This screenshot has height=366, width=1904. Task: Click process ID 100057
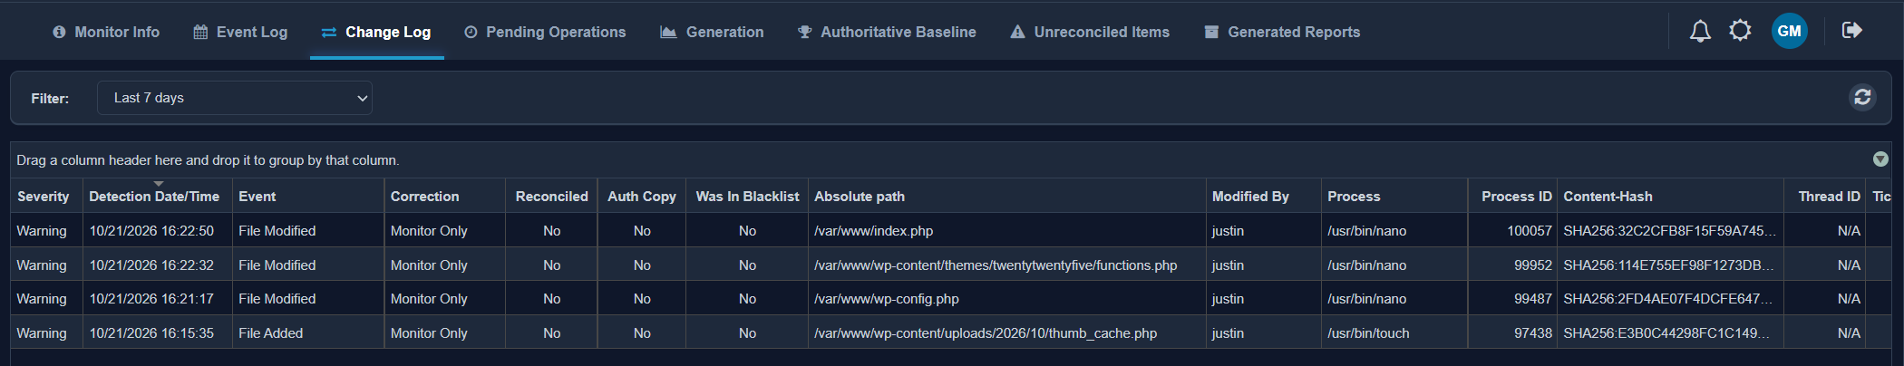click(x=1530, y=231)
